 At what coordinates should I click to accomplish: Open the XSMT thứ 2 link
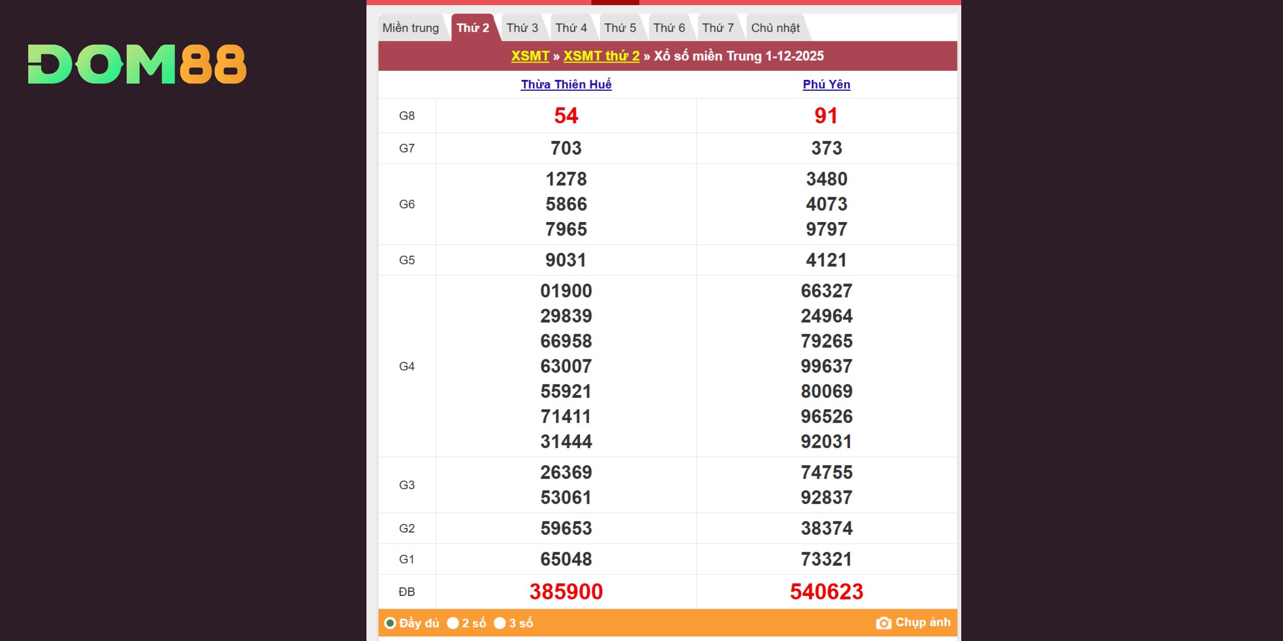tap(601, 56)
